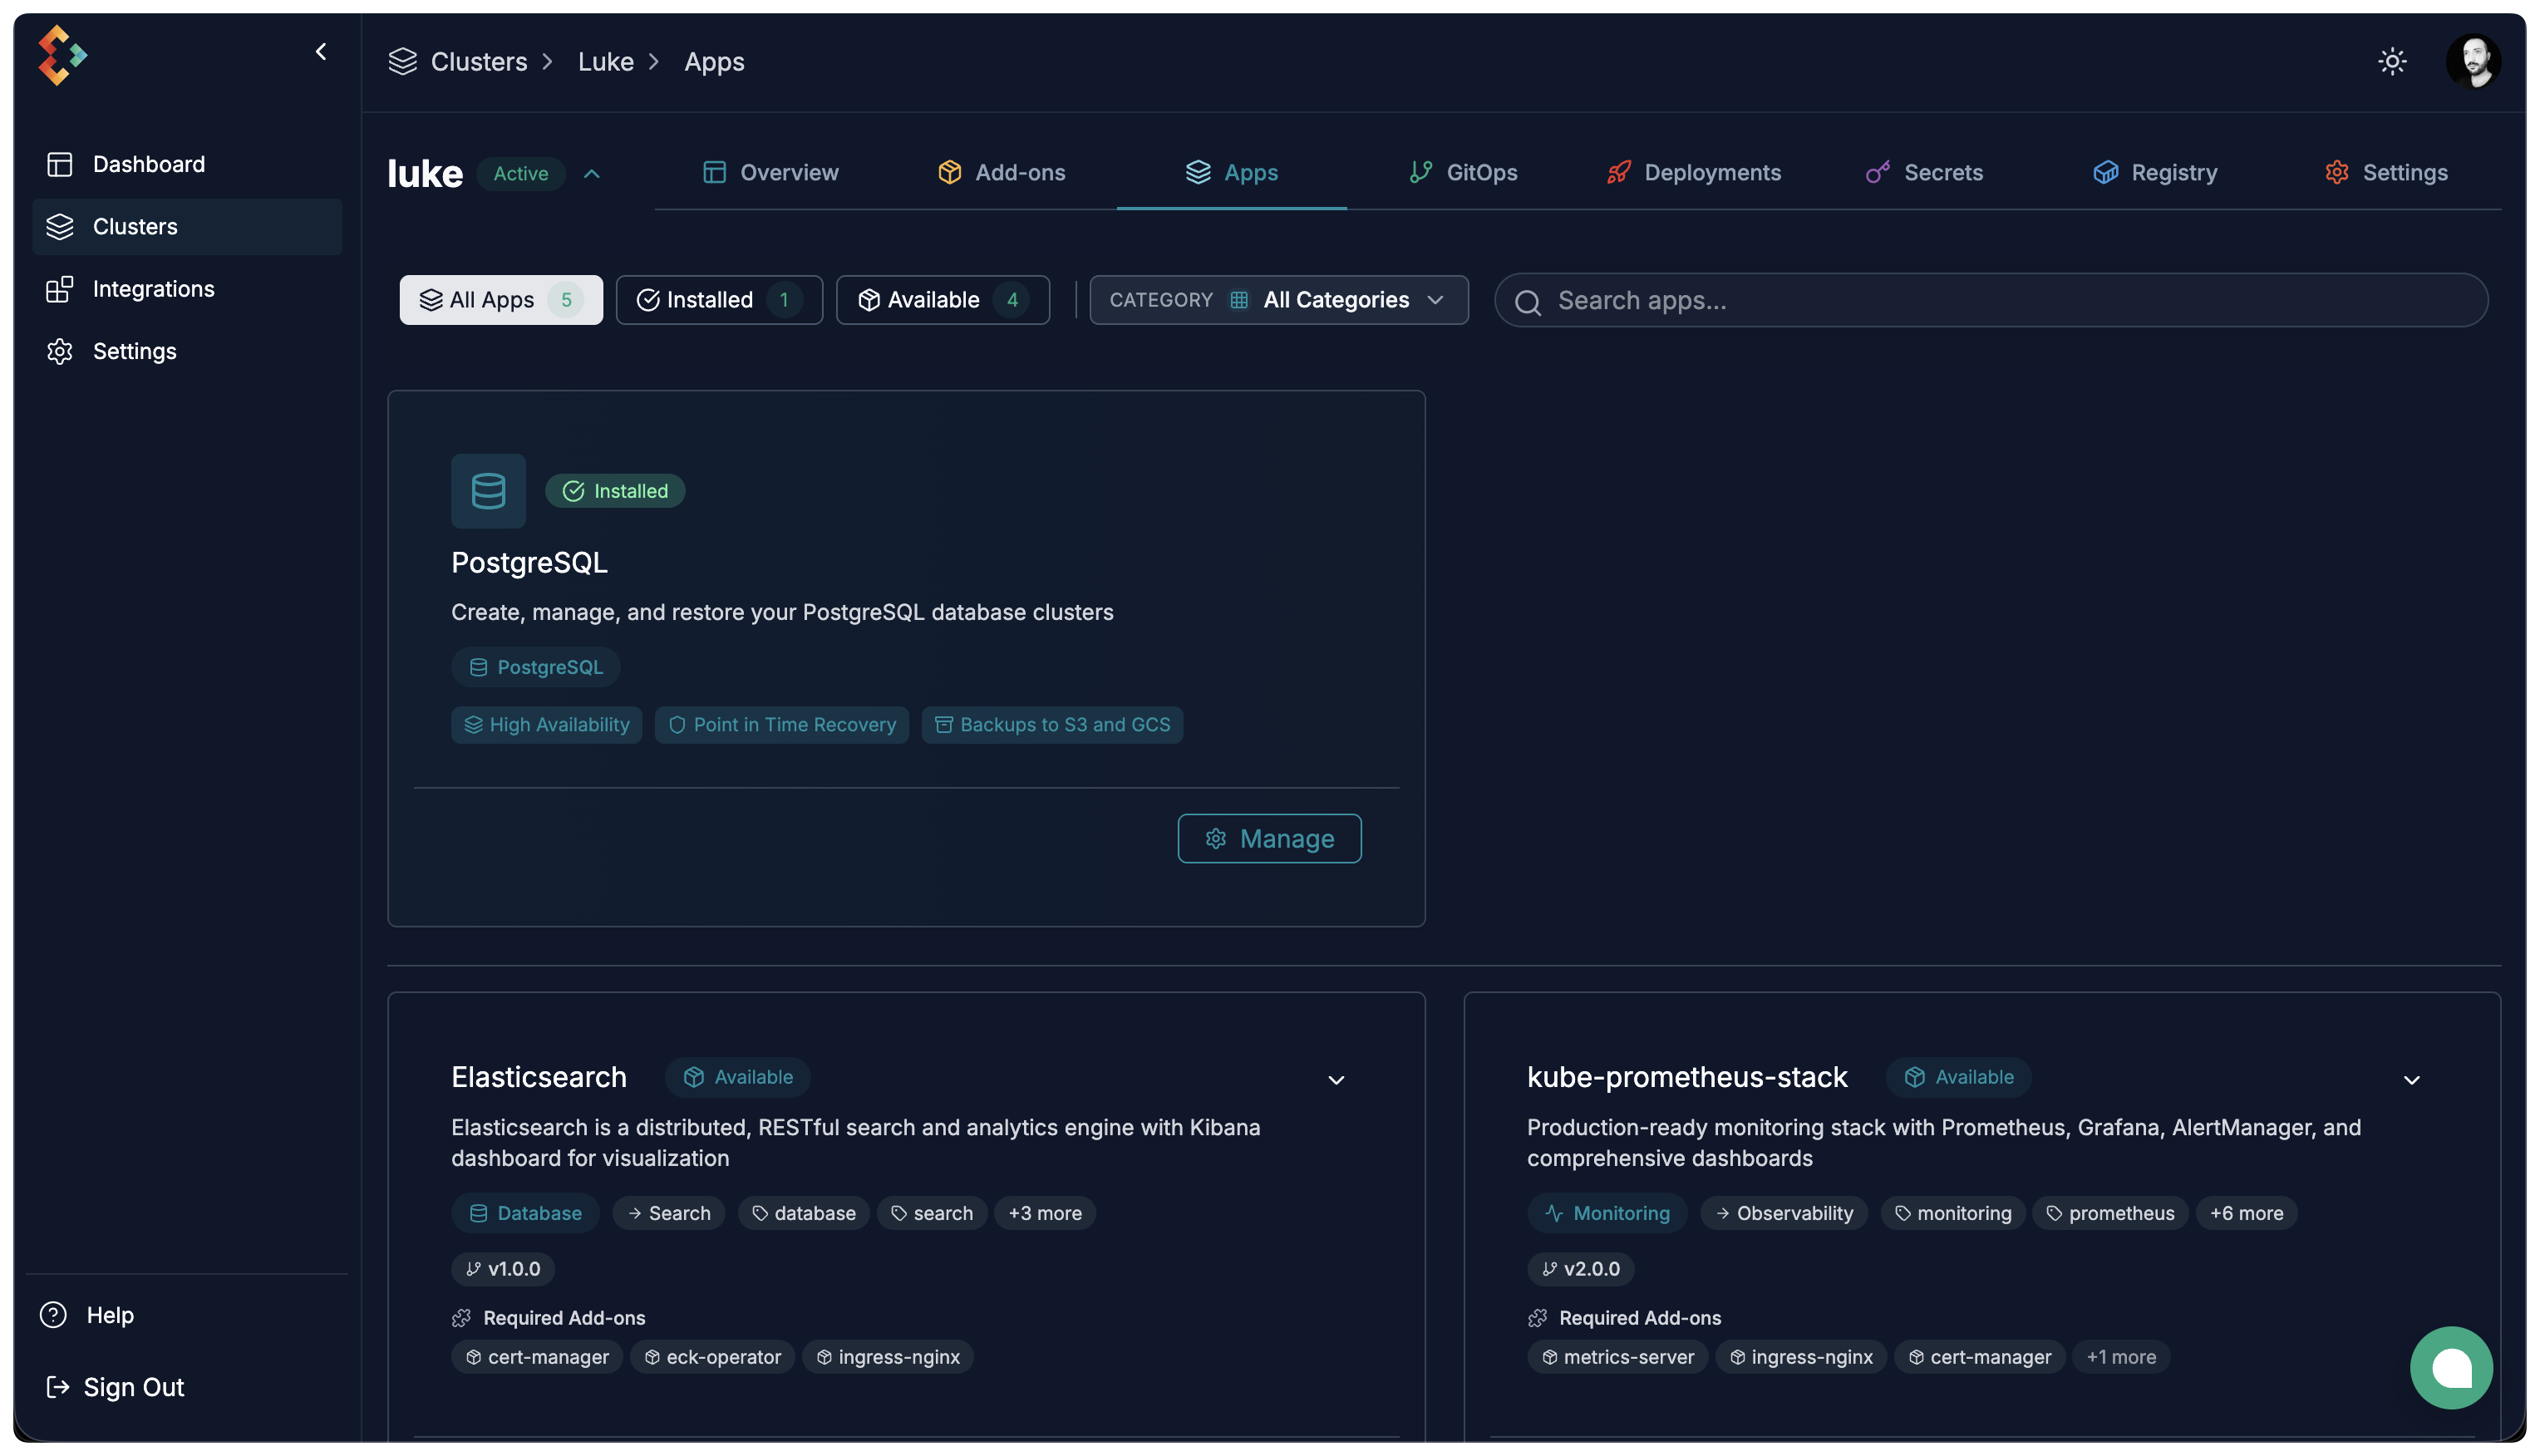Image resolution: width=2540 pixels, height=1456 pixels.
Task: Expand the kube-prometheus-stack card chevron
Action: (x=2411, y=1080)
